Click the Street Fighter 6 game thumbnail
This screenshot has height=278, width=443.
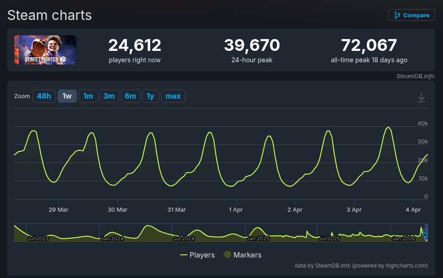click(45, 50)
